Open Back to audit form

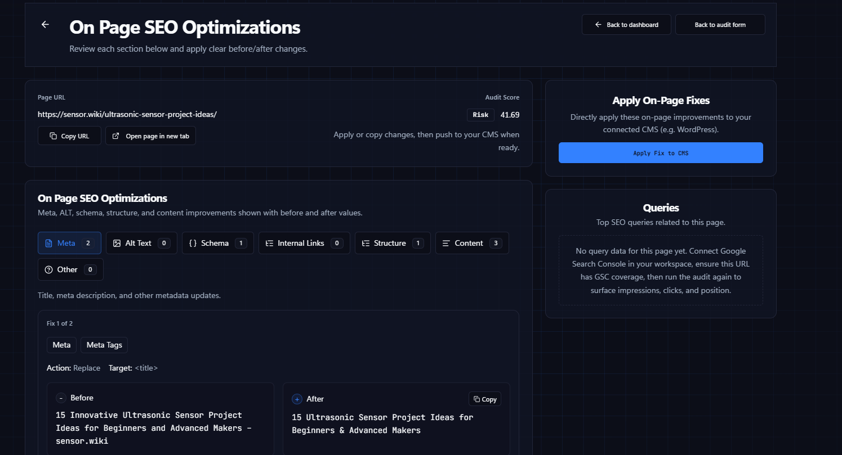(720, 25)
